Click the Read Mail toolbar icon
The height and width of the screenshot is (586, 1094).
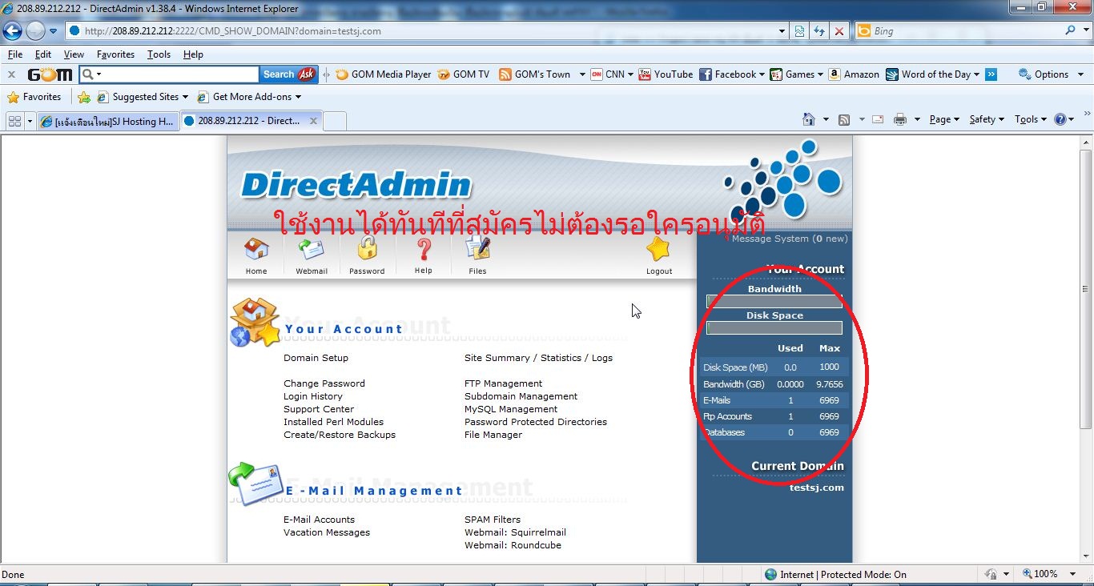pos(878,119)
